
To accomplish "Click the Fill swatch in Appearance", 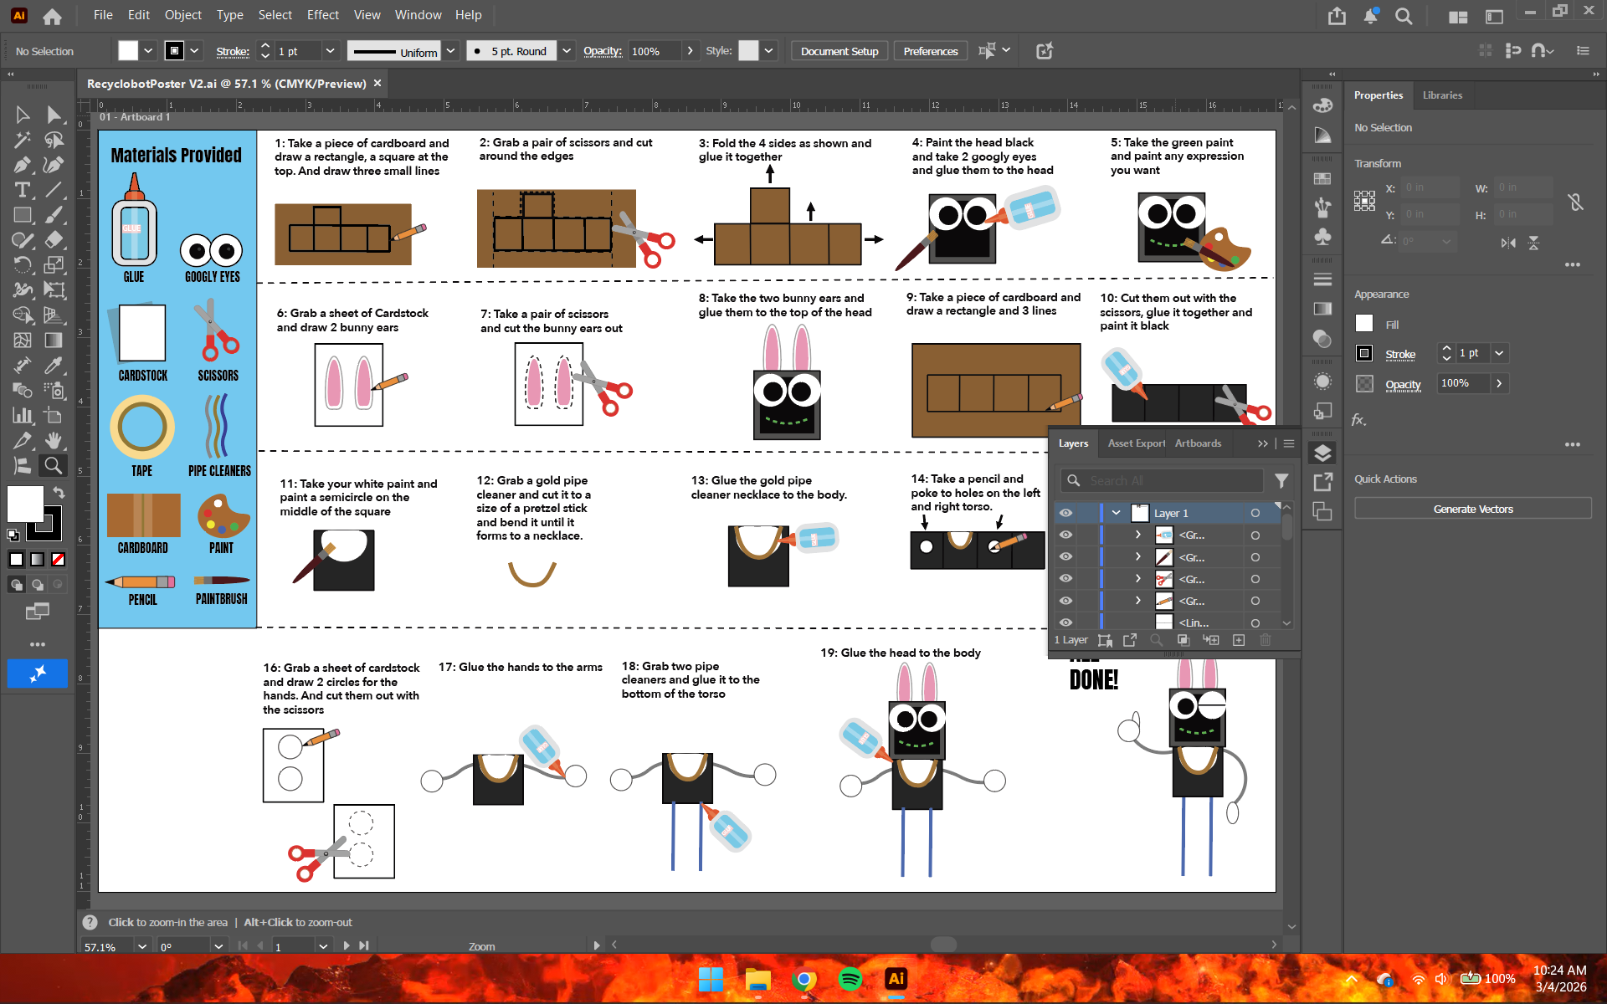I will tap(1364, 324).
